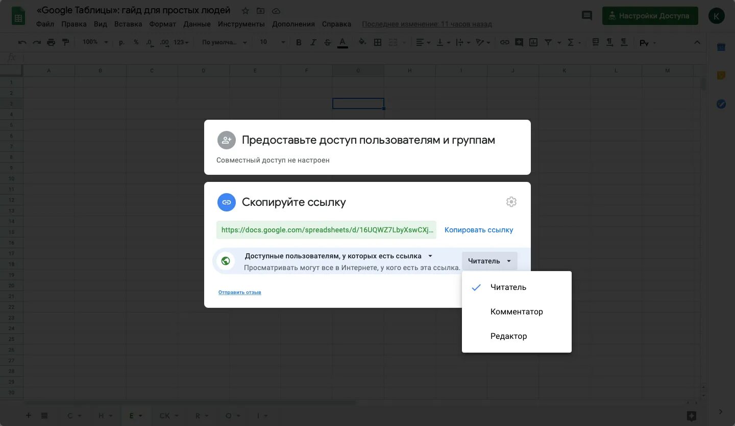Click the Insert link toolbar icon
735x426 pixels.
pyautogui.click(x=504, y=42)
